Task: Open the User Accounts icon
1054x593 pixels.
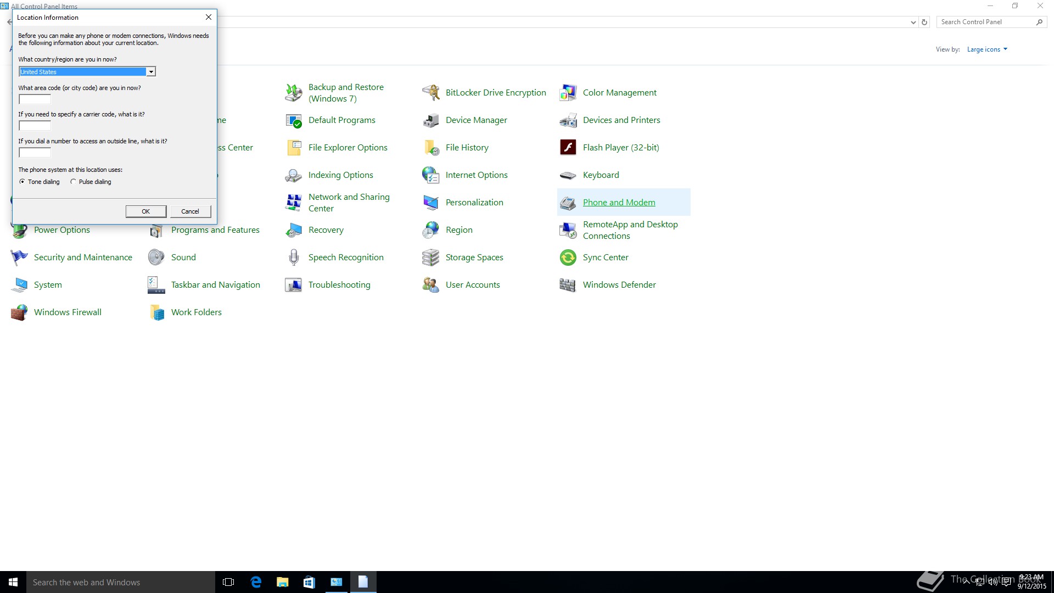Action: click(x=431, y=285)
